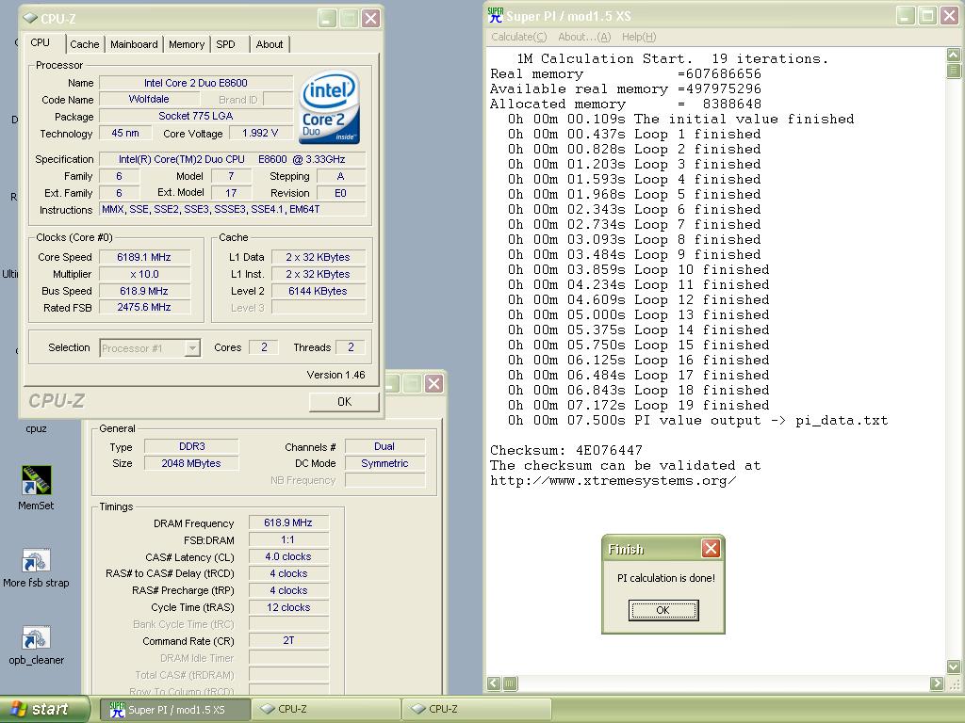Open the SPD tab
The height and width of the screenshot is (723, 965).
point(226,44)
